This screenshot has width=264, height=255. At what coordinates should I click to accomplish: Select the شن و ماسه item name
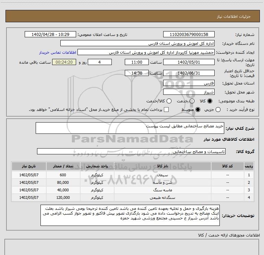point(163,182)
